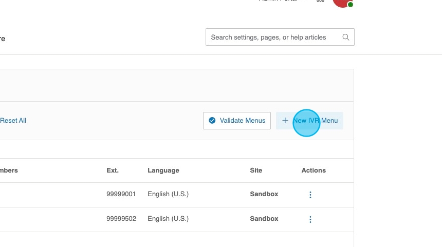Select the extension number 99999001 cell
Viewport: 442px width, 247px height.
coord(121,194)
